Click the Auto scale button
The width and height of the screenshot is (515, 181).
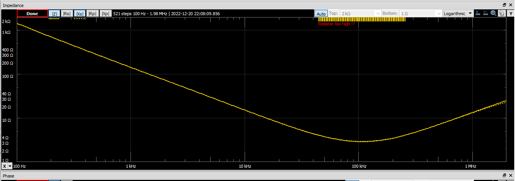321,14
